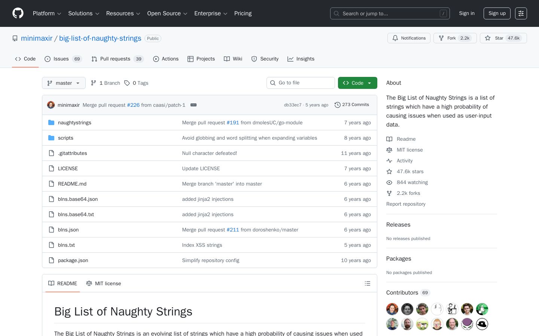Open the .gitattributes file
Screen dimensions: 539x336
tap(73, 153)
